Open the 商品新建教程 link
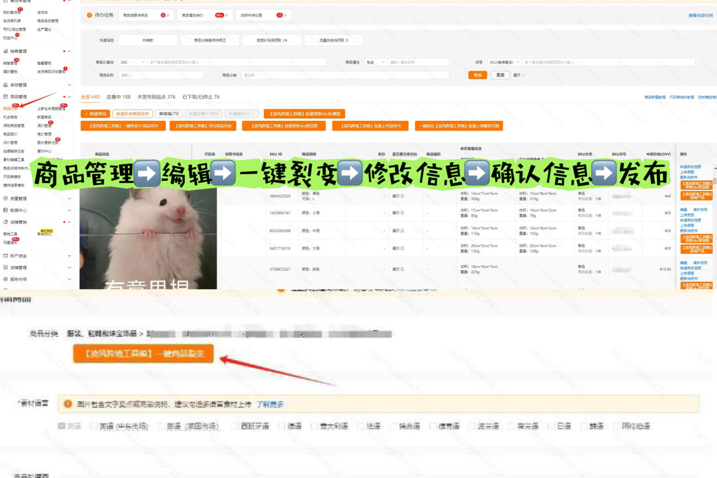 [x=655, y=97]
